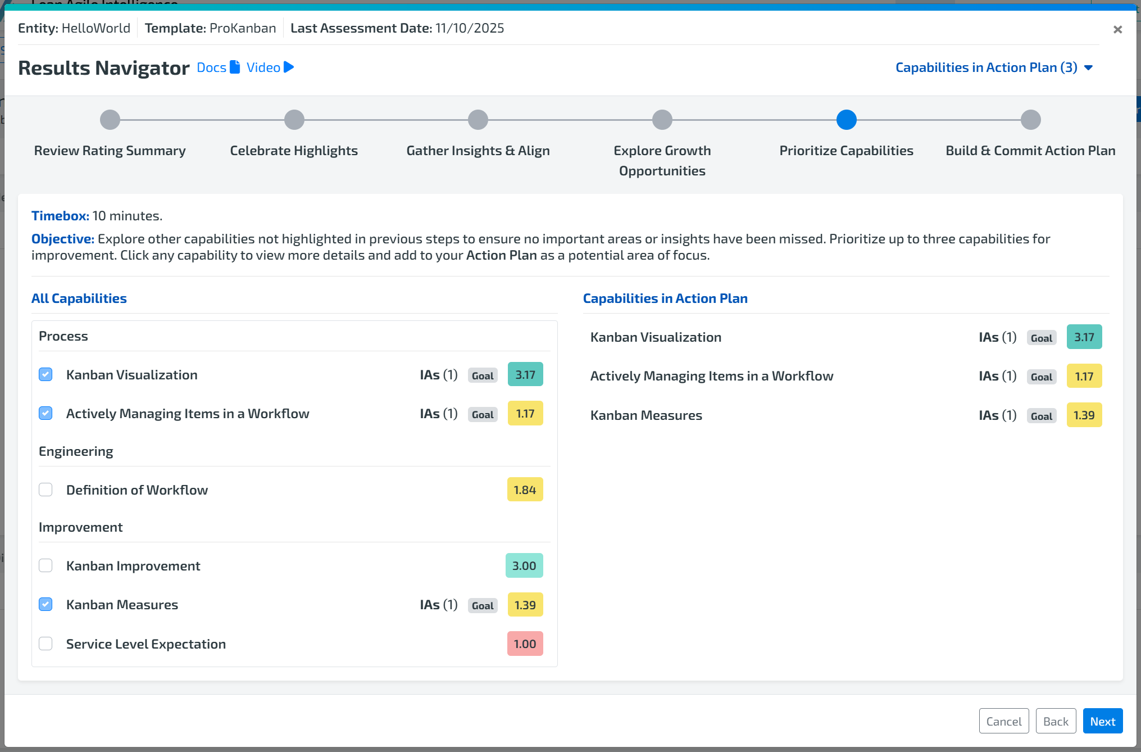
Task: Tick the Kanban Improvement checkbox
Action: pyautogui.click(x=46, y=566)
